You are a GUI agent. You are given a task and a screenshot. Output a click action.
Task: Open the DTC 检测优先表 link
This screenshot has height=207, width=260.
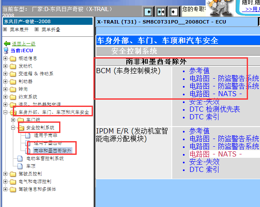click(215, 109)
